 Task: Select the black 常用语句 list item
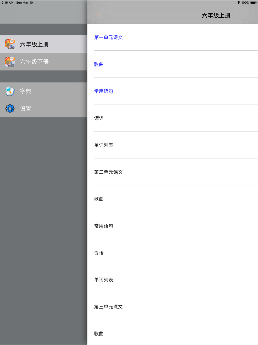[x=103, y=226]
